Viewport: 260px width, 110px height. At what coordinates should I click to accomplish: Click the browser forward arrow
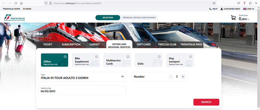[x=10, y=3]
